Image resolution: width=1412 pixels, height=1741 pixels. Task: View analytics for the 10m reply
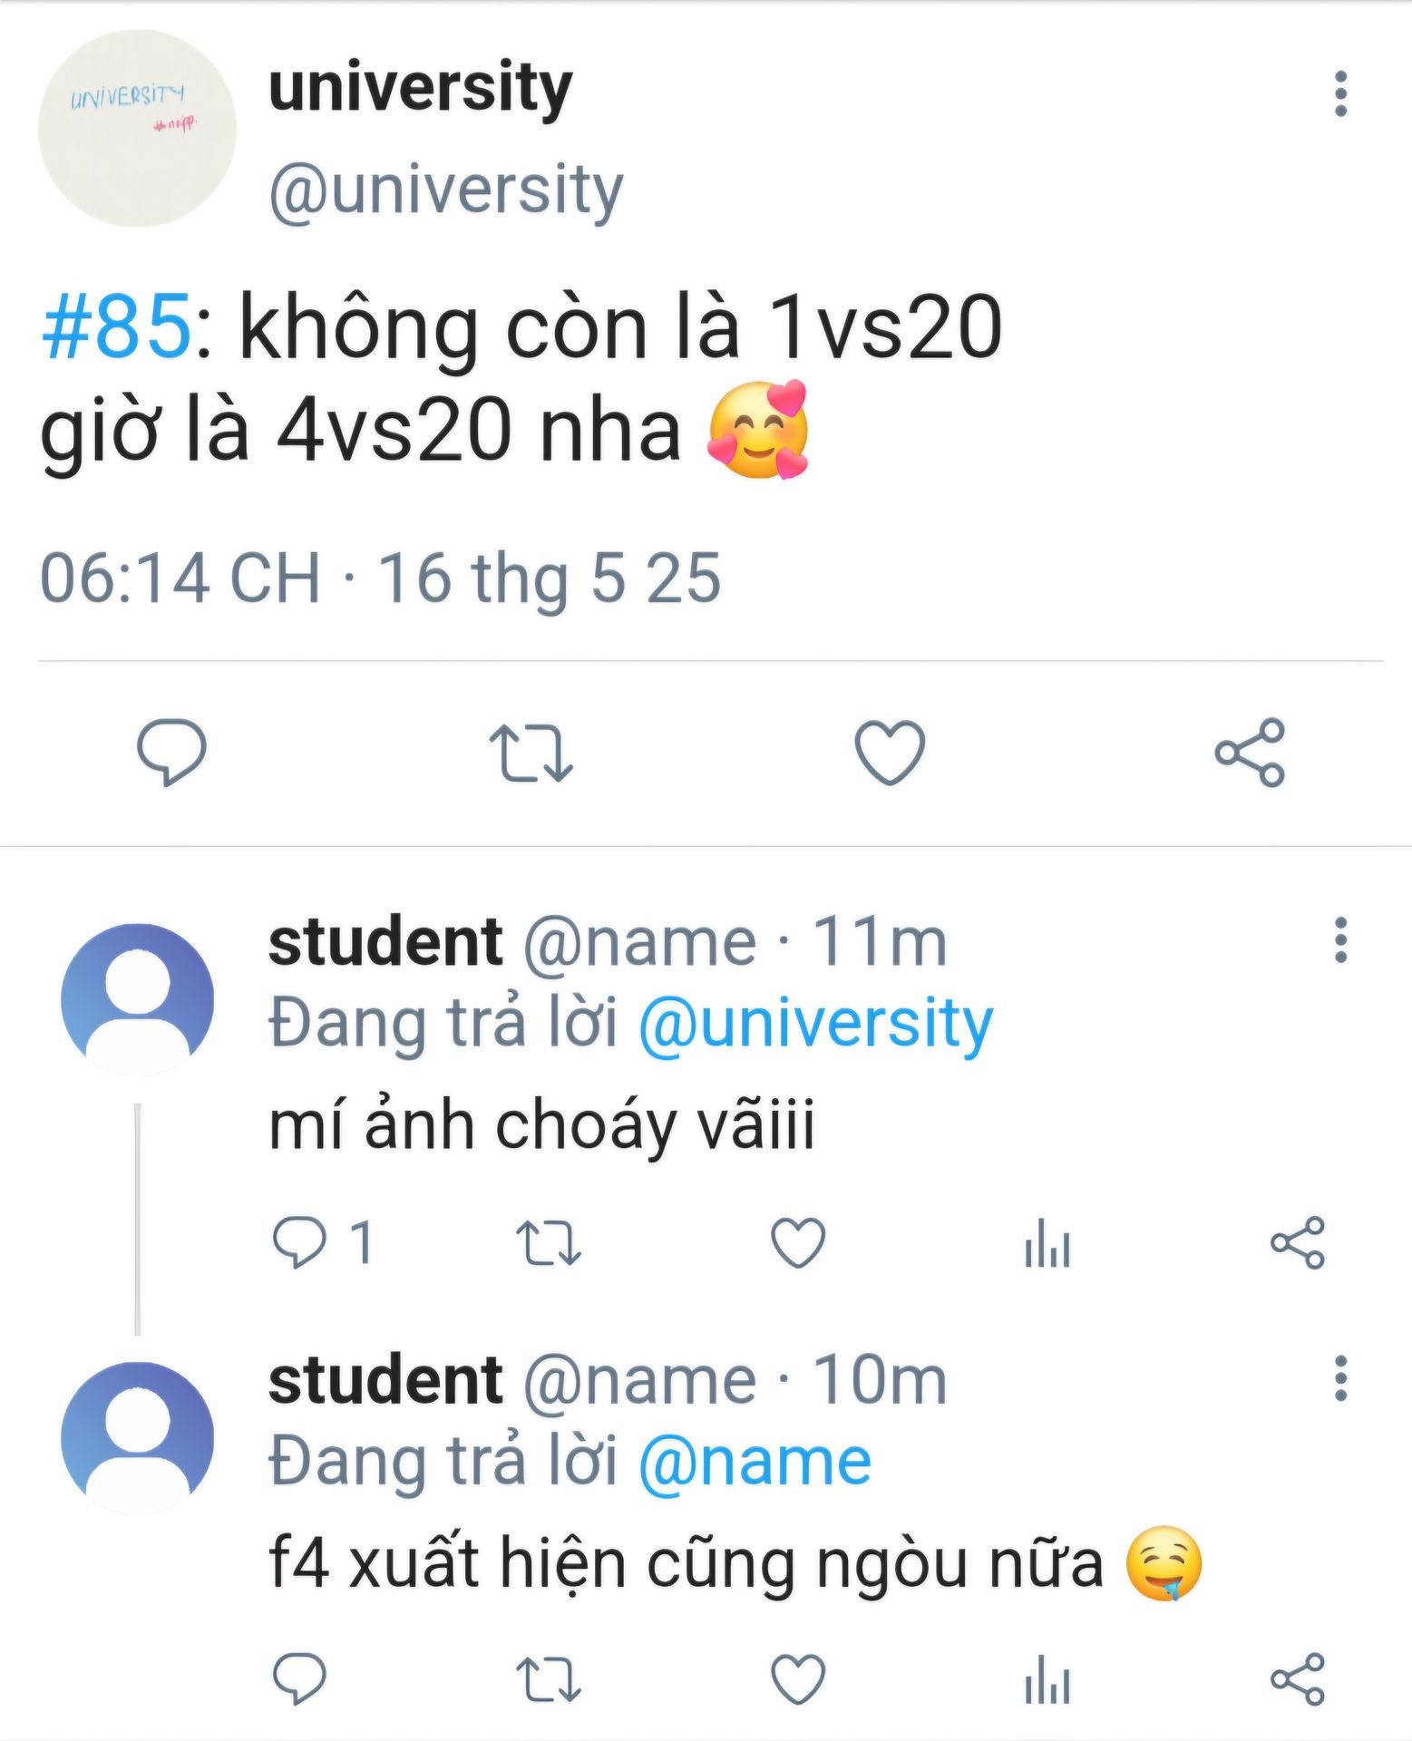(1047, 1678)
